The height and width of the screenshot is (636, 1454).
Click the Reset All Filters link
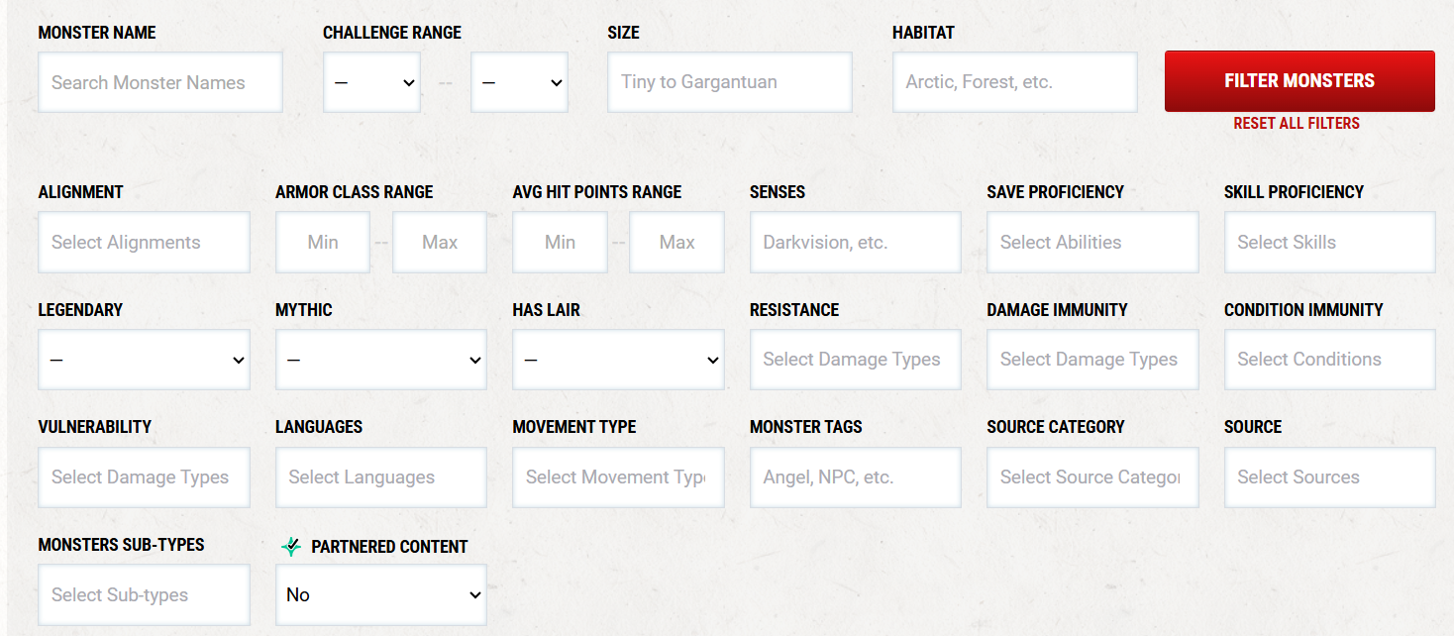tap(1297, 124)
